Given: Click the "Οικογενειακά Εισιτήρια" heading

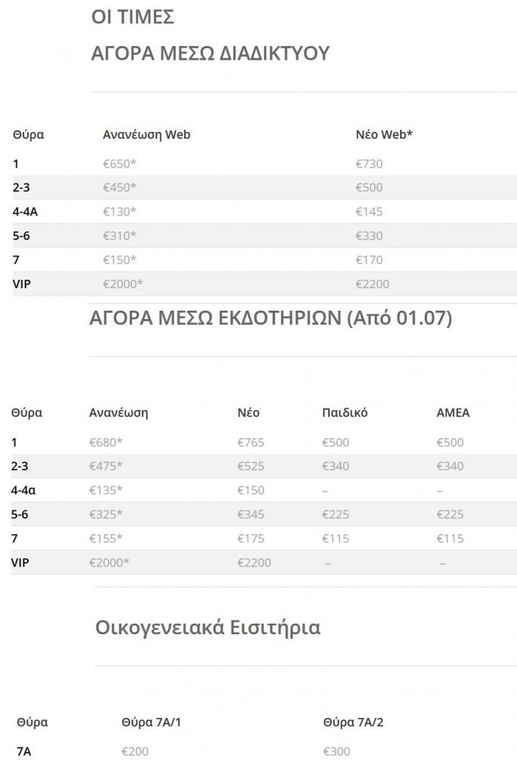Looking at the screenshot, I should click(208, 627).
